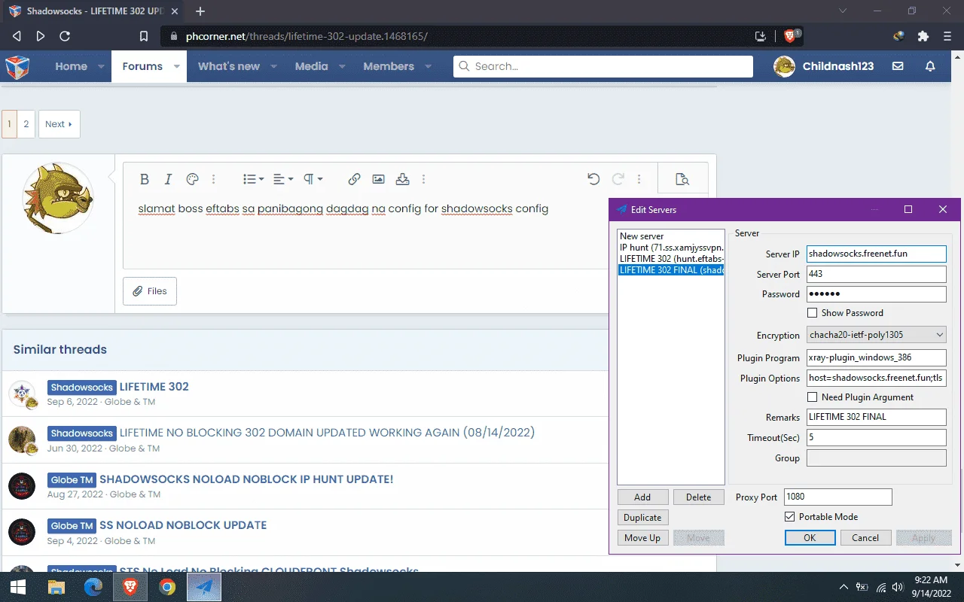Open the Childnash123 account menu
Screen dimensions: 964x602
coord(825,66)
